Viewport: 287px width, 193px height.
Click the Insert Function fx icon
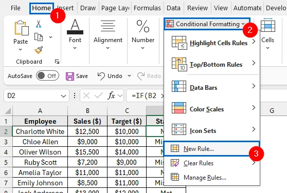(112, 95)
